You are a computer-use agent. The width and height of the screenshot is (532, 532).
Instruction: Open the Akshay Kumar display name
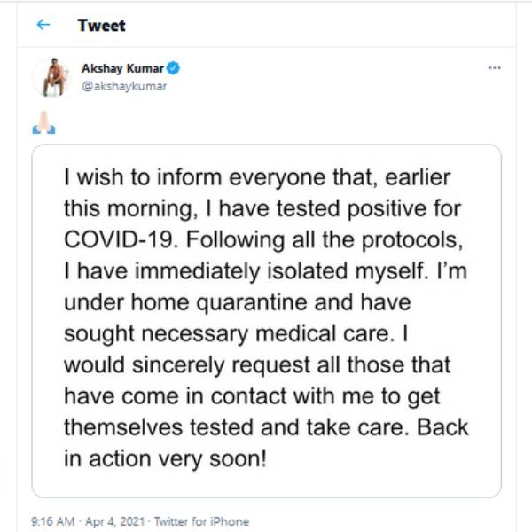pos(122,68)
